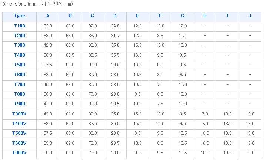Click column header D
The height and width of the screenshot is (163, 270).
tap(115, 16)
